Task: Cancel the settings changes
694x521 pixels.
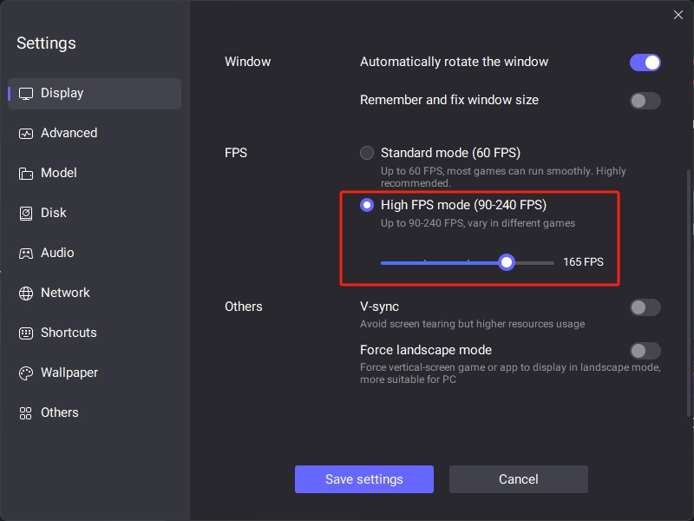Action: [518, 479]
